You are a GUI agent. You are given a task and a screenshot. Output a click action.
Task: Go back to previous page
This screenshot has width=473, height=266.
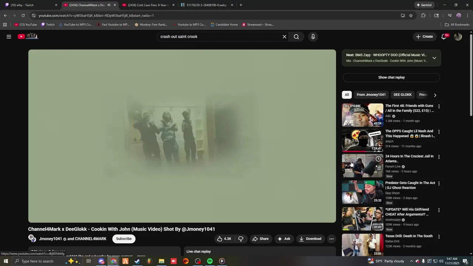tap(5, 16)
